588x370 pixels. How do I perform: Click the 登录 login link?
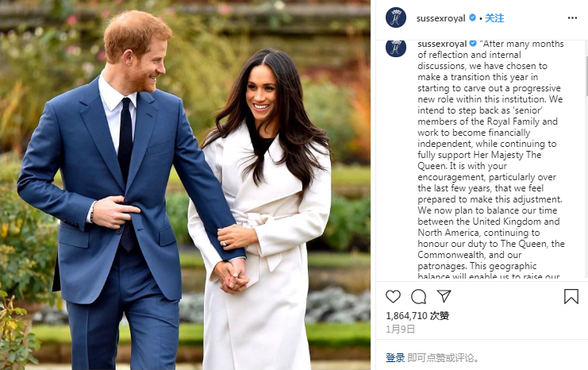coord(395,357)
